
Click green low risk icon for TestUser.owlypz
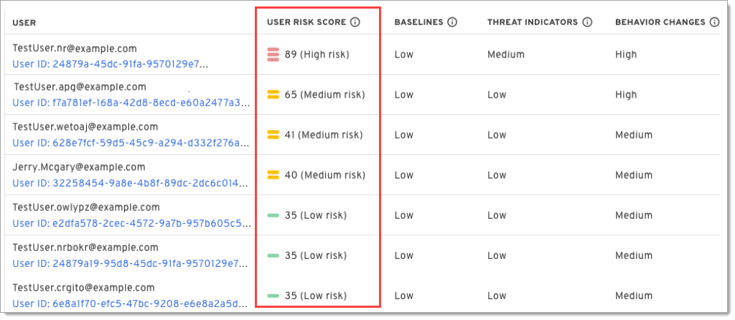273,215
